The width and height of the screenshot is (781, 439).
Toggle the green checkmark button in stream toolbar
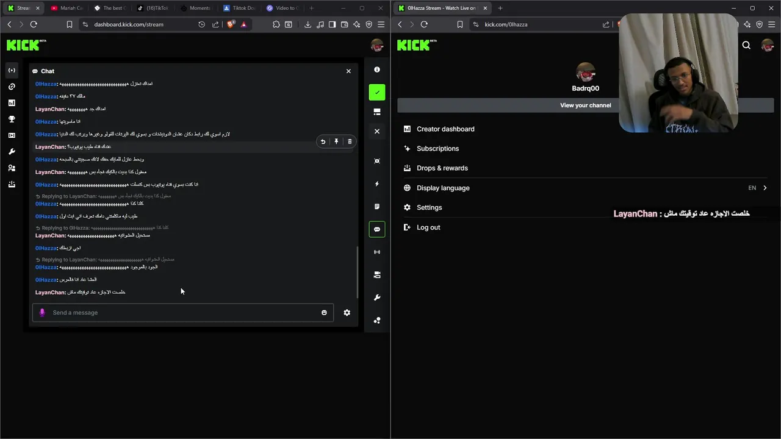click(377, 93)
